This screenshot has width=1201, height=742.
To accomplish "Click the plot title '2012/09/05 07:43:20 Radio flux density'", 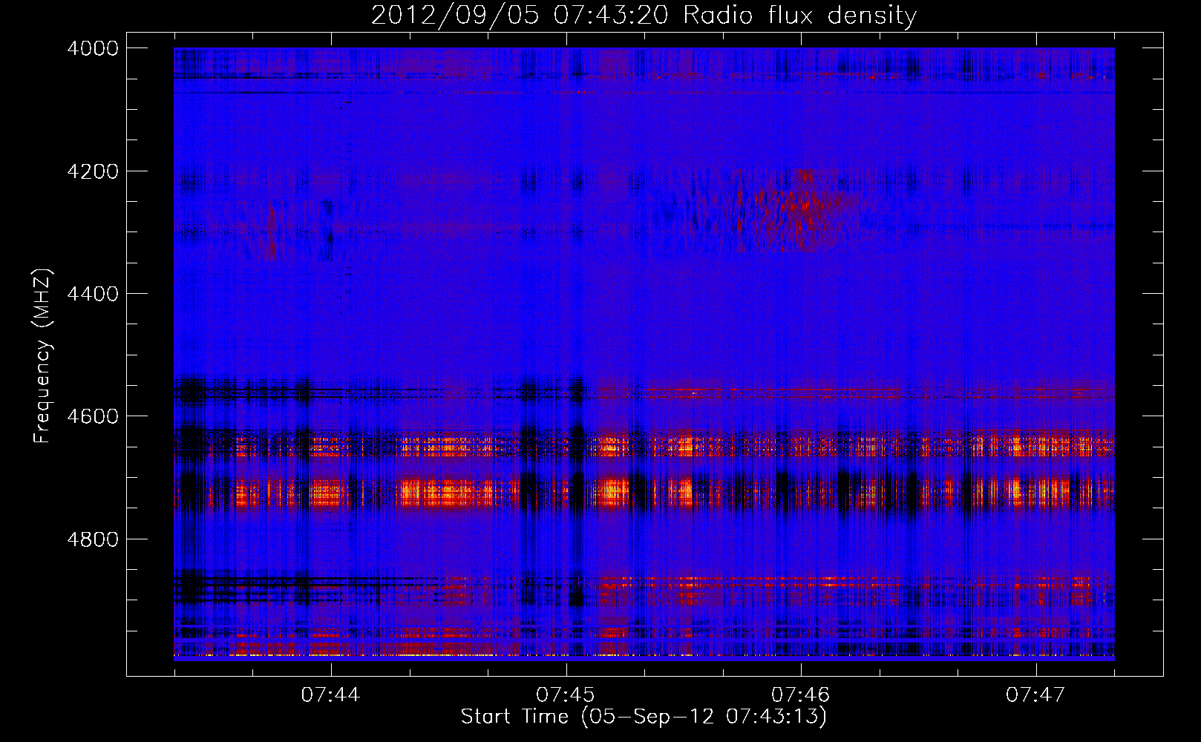I will click(x=644, y=16).
